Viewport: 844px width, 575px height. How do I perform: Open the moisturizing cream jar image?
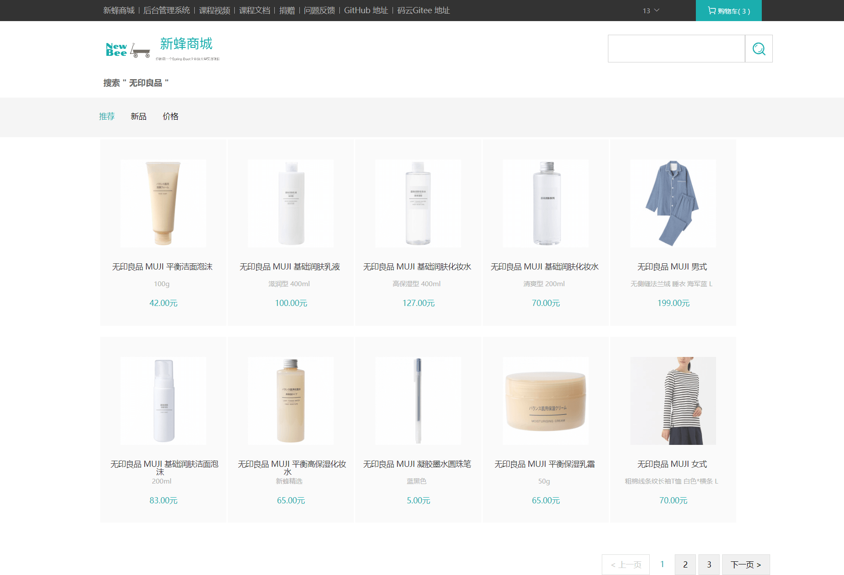pyautogui.click(x=545, y=400)
